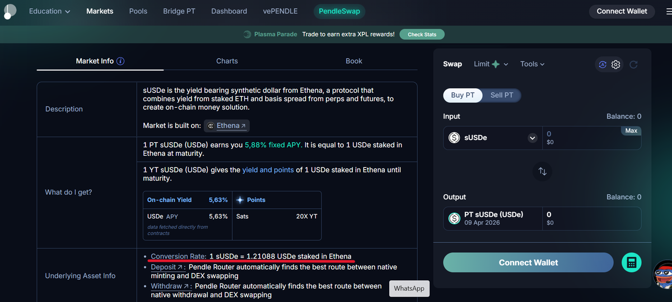The image size is (672, 302).
Task: Navigate to vePENDLE
Action: (280, 11)
